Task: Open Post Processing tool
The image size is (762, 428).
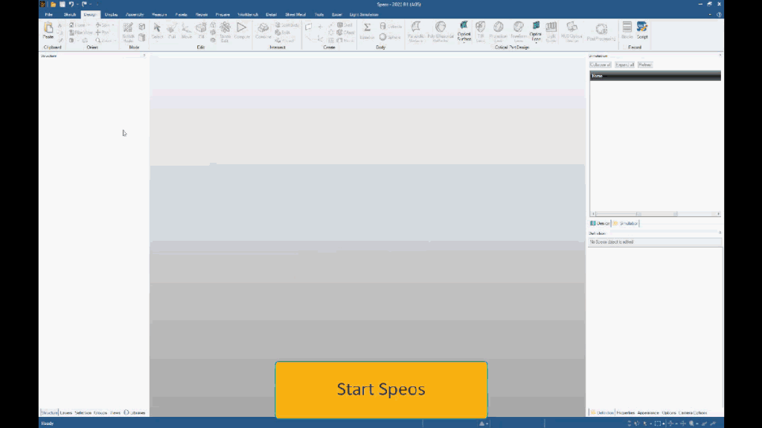Action: (x=601, y=32)
